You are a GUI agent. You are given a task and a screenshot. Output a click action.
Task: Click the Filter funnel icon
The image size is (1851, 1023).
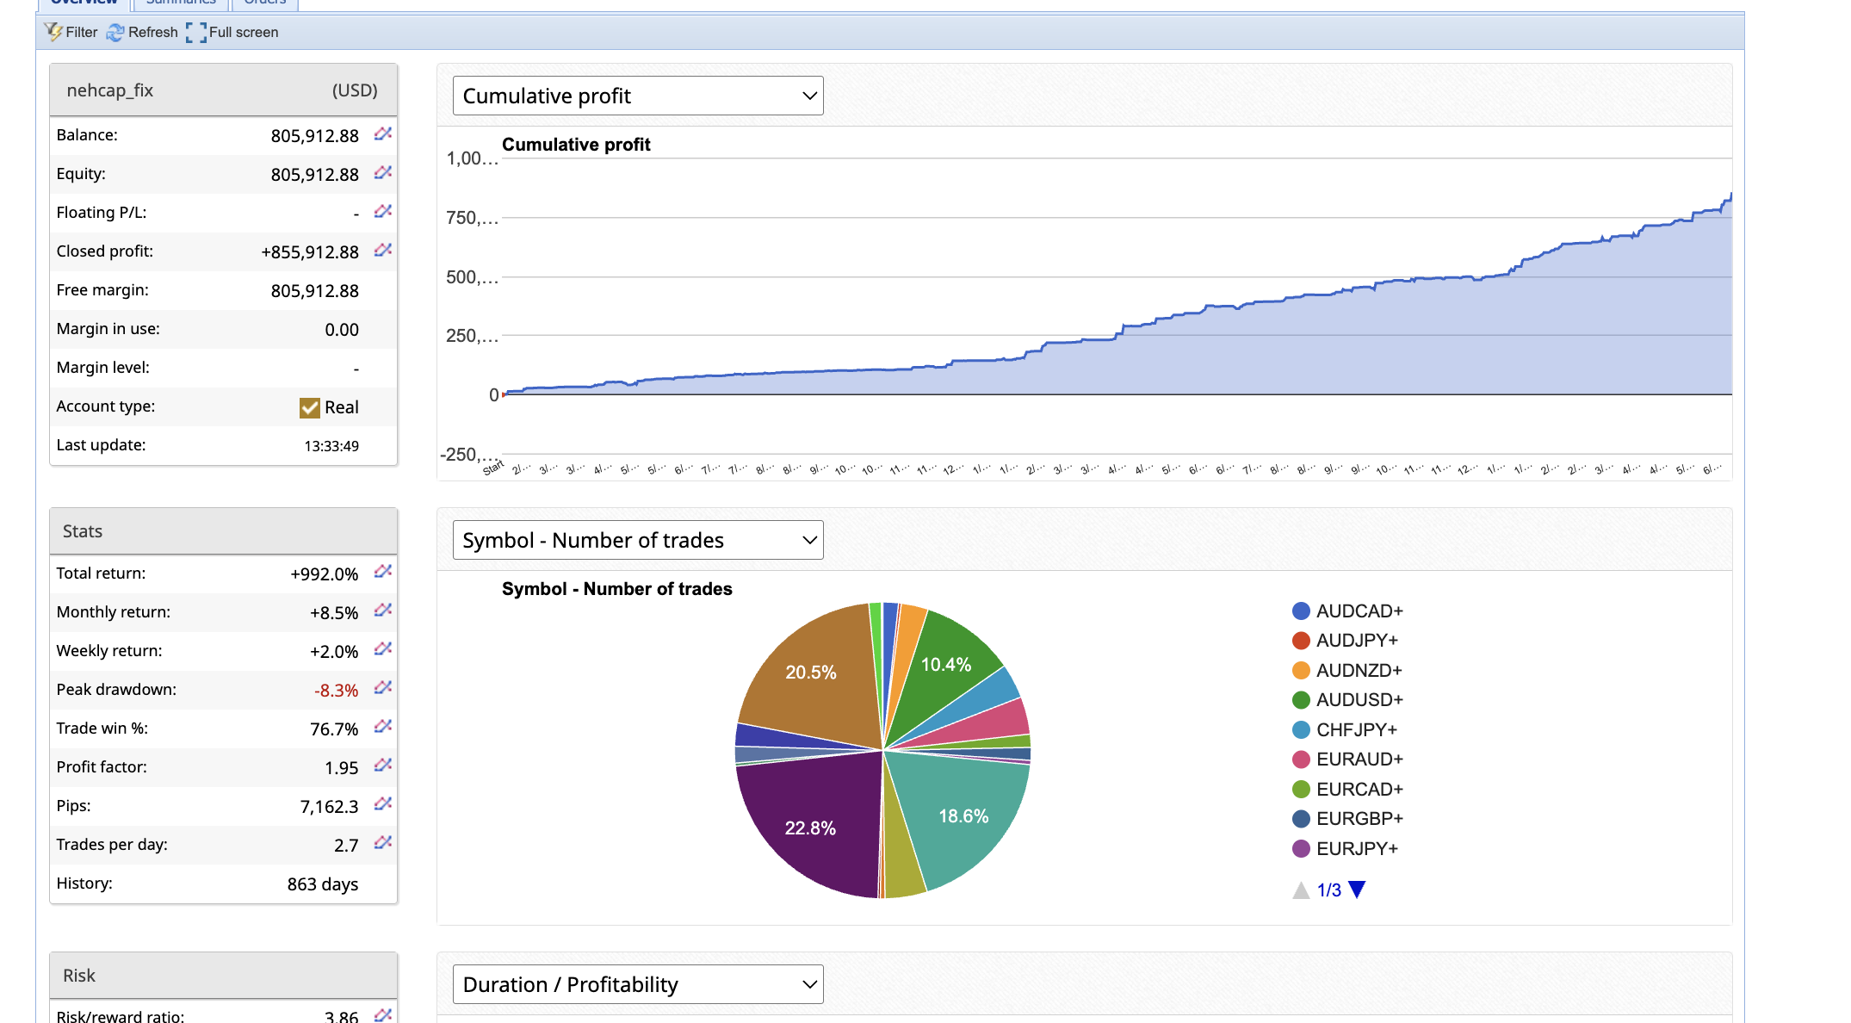click(53, 32)
